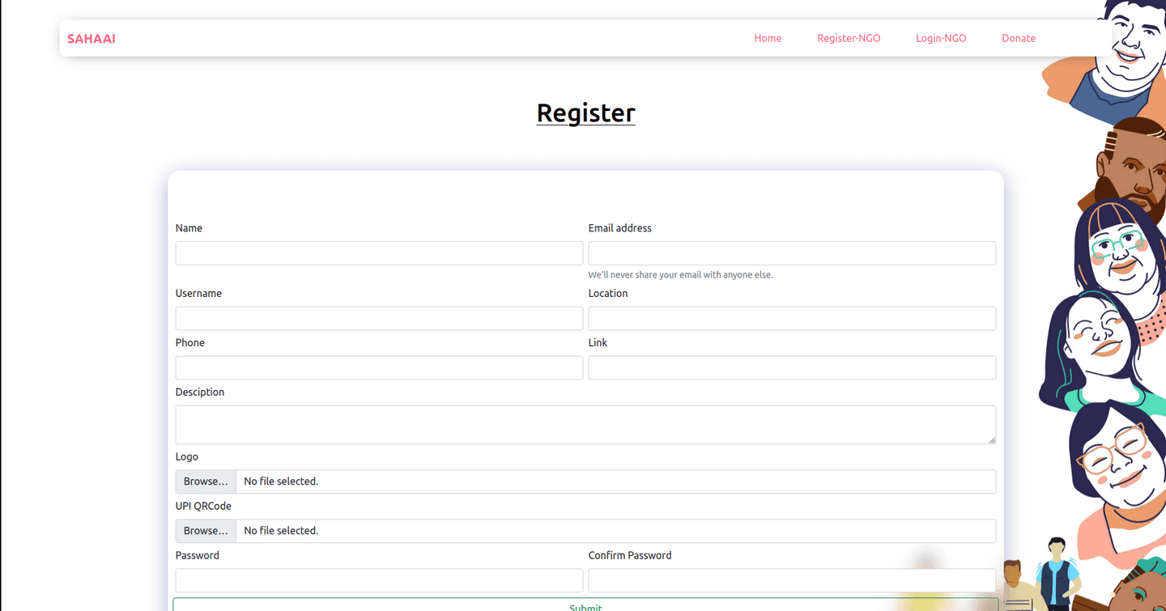The image size is (1166, 611).
Task: Browse for a Logo file
Action: [x=206, y=482]
